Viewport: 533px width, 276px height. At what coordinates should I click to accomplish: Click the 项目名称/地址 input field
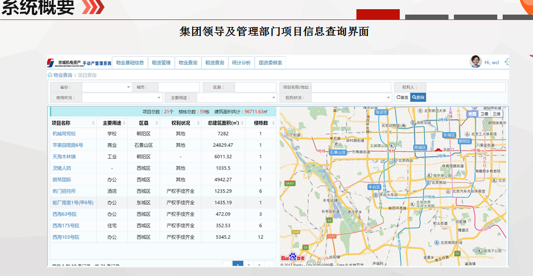[351, 87]
